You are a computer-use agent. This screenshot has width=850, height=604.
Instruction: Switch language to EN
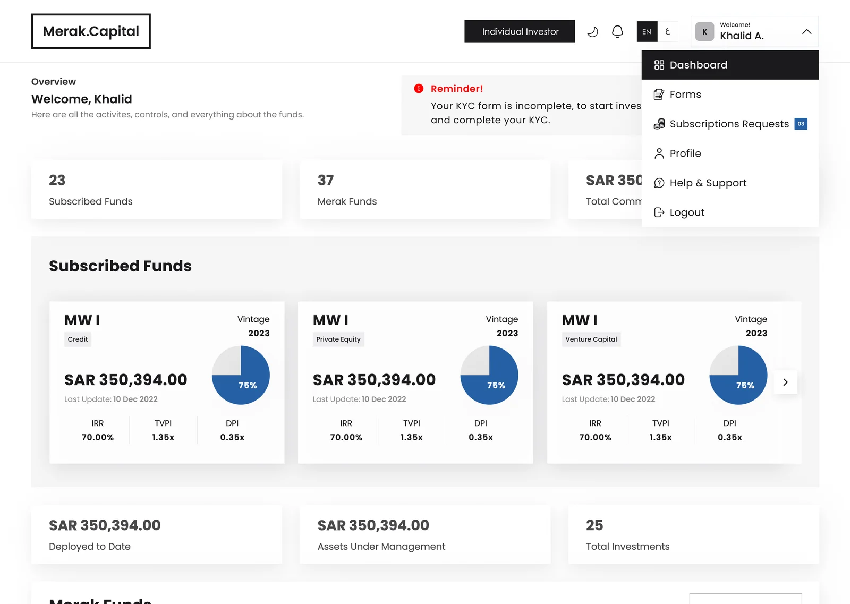point(647,32)
